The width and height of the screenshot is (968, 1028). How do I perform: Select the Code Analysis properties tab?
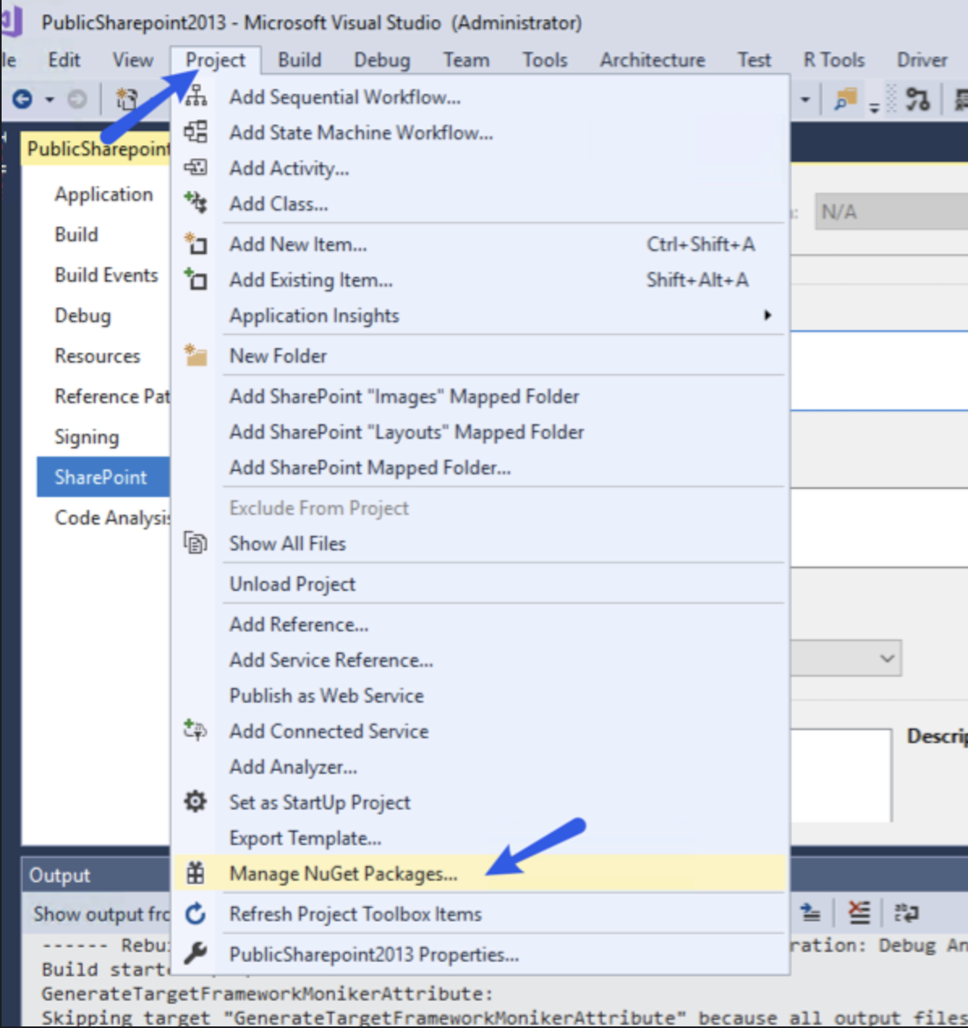coord(104,518)
